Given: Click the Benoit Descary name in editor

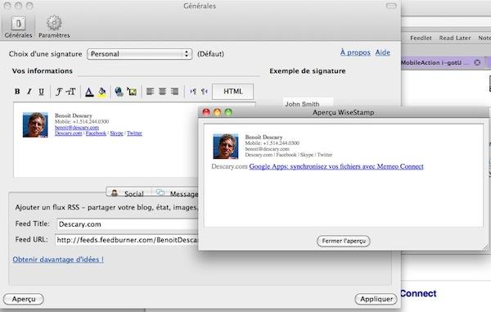Looking at the screenshot, I should 74,115.
